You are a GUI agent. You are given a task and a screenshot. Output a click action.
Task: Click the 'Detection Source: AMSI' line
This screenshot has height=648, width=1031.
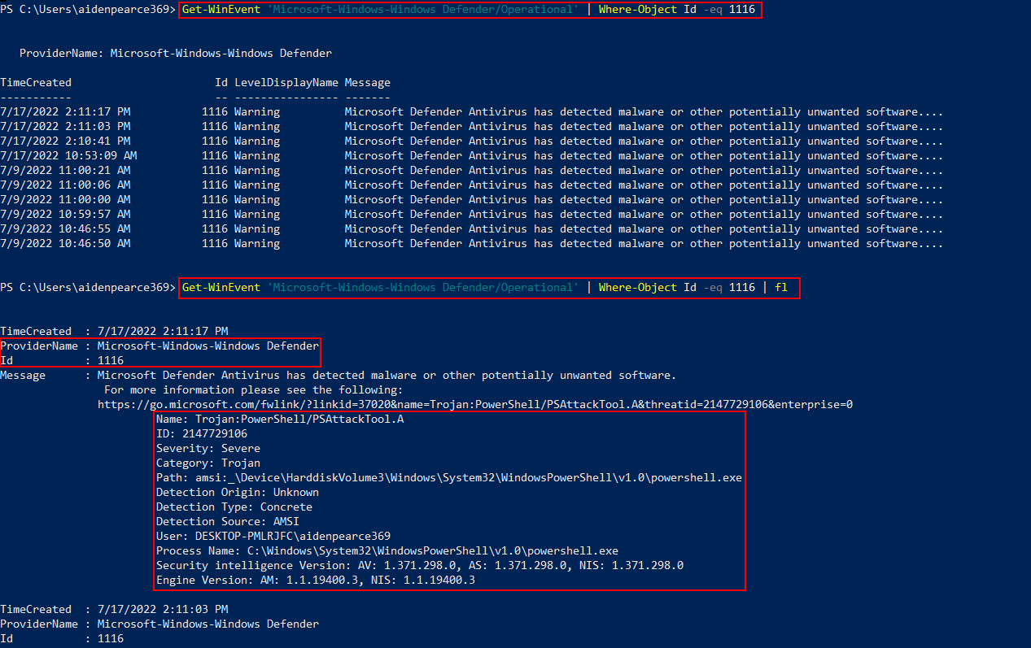coord(228,522)
